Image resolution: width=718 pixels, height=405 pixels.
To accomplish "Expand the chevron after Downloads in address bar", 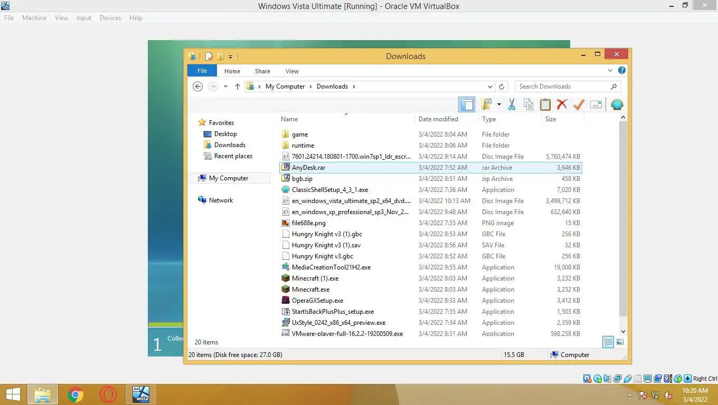I will click(354, 86).
